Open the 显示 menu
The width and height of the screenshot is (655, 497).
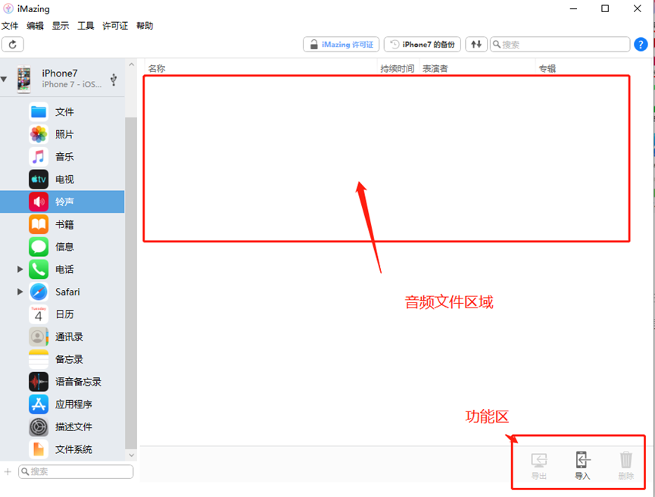tap(61, 26)
